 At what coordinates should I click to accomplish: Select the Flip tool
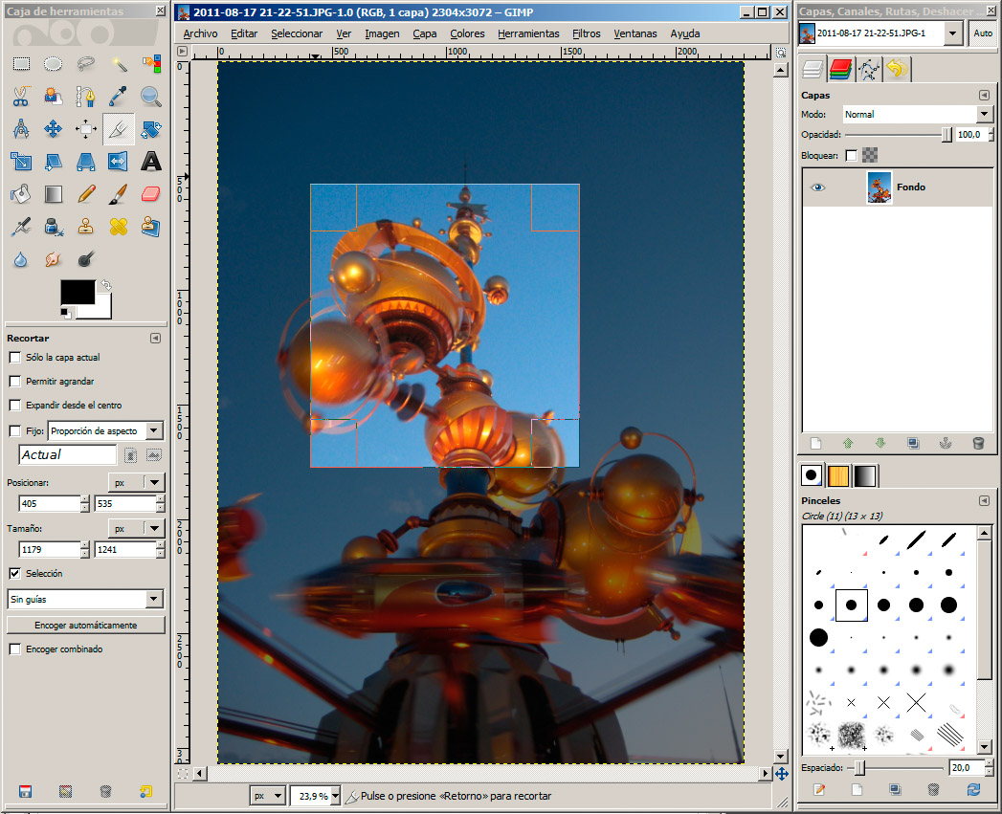click(x=119, y=162)
